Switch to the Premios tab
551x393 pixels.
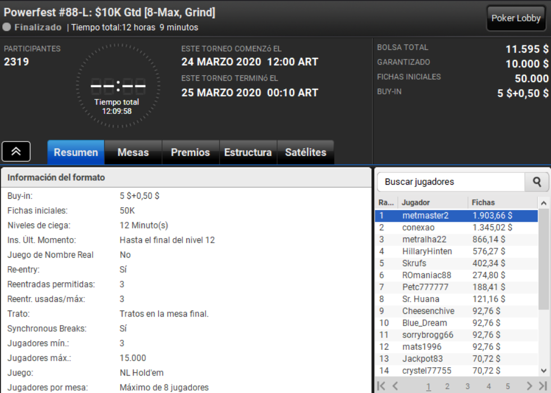190,152
